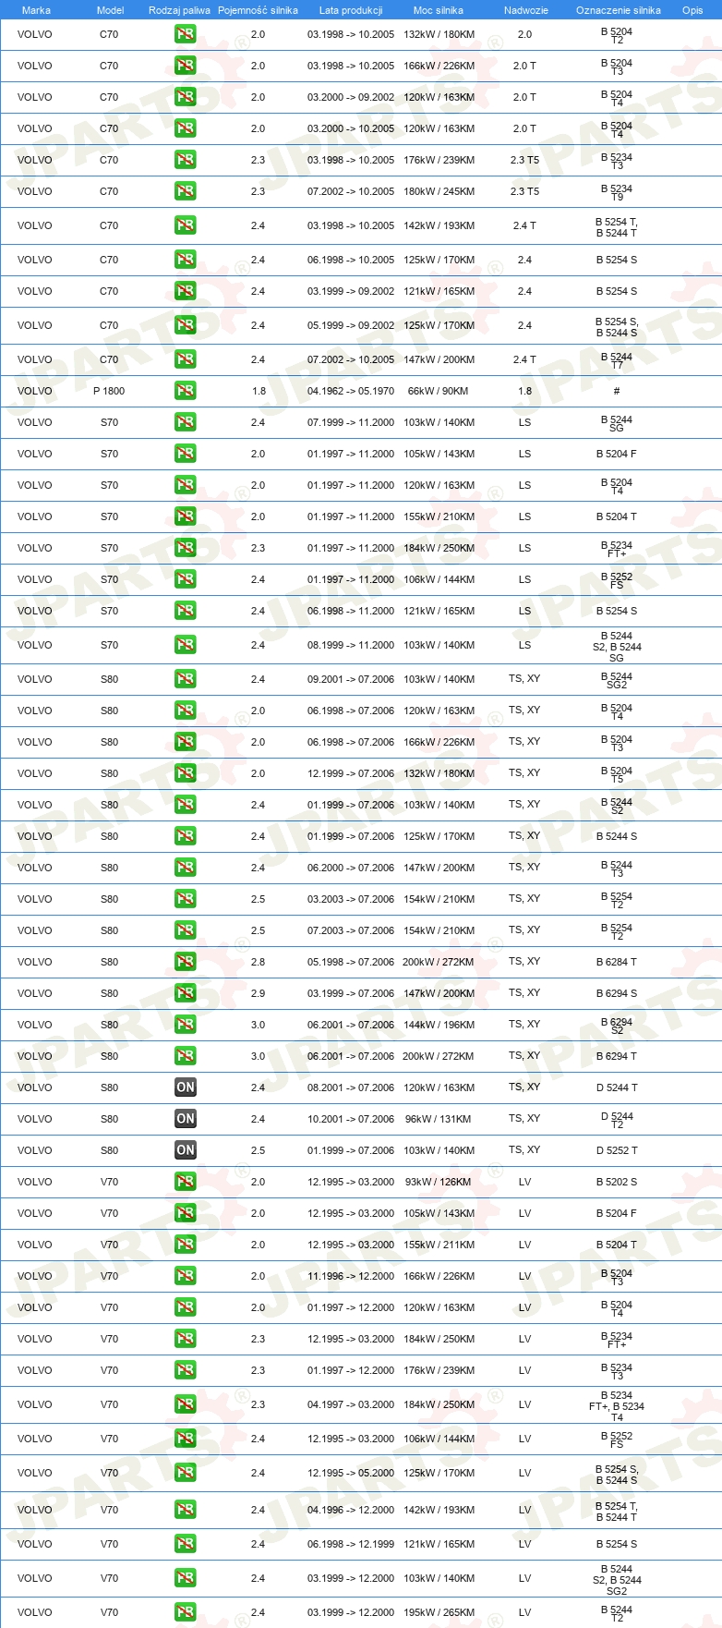Select petrol icon in V70 155kW / 211KM row
This screenshot has width=722, height=1628.
[x=186, y=1245]
